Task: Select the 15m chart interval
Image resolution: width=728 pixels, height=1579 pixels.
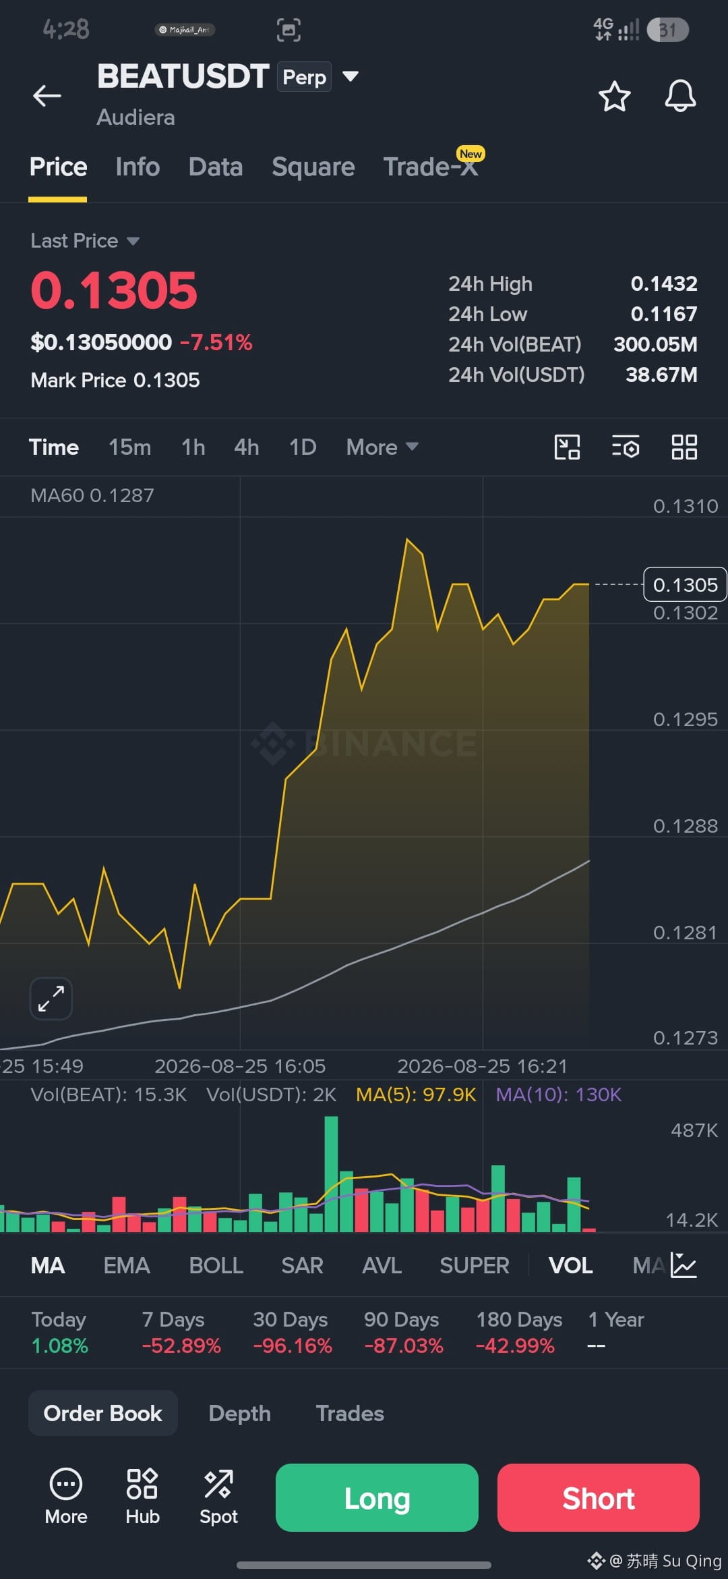Action: (130, 447)
